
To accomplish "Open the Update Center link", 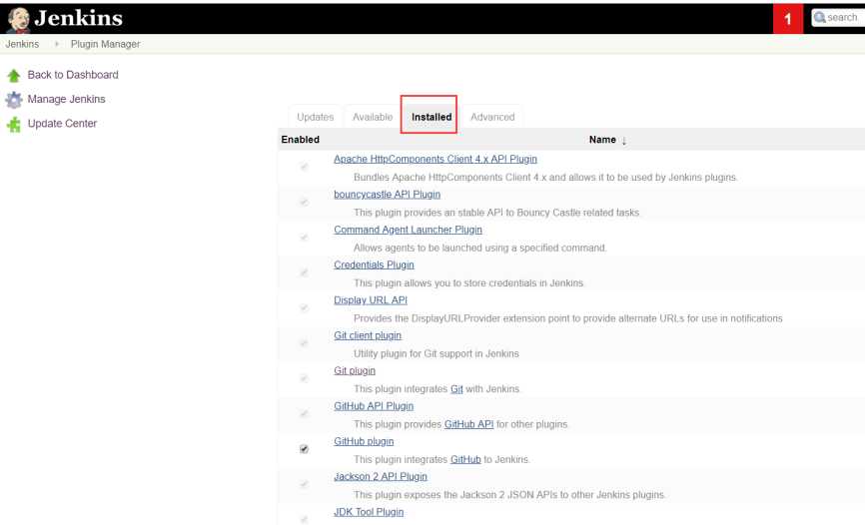I will (x=62, y=124).
